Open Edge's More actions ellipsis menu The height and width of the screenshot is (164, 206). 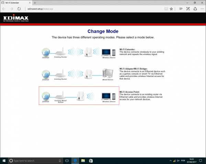click(x=202, y=9)
